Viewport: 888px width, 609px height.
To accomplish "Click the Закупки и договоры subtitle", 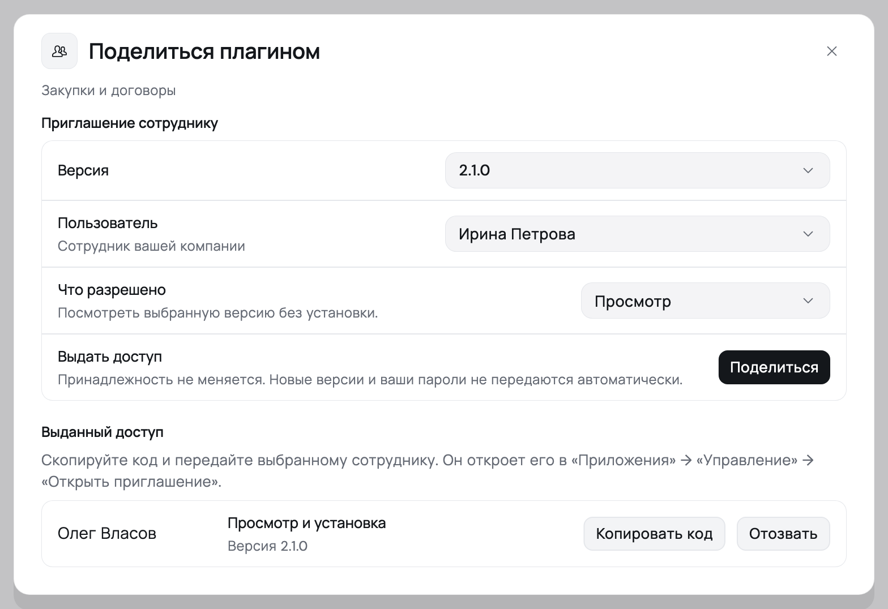I will pos(109,91).
